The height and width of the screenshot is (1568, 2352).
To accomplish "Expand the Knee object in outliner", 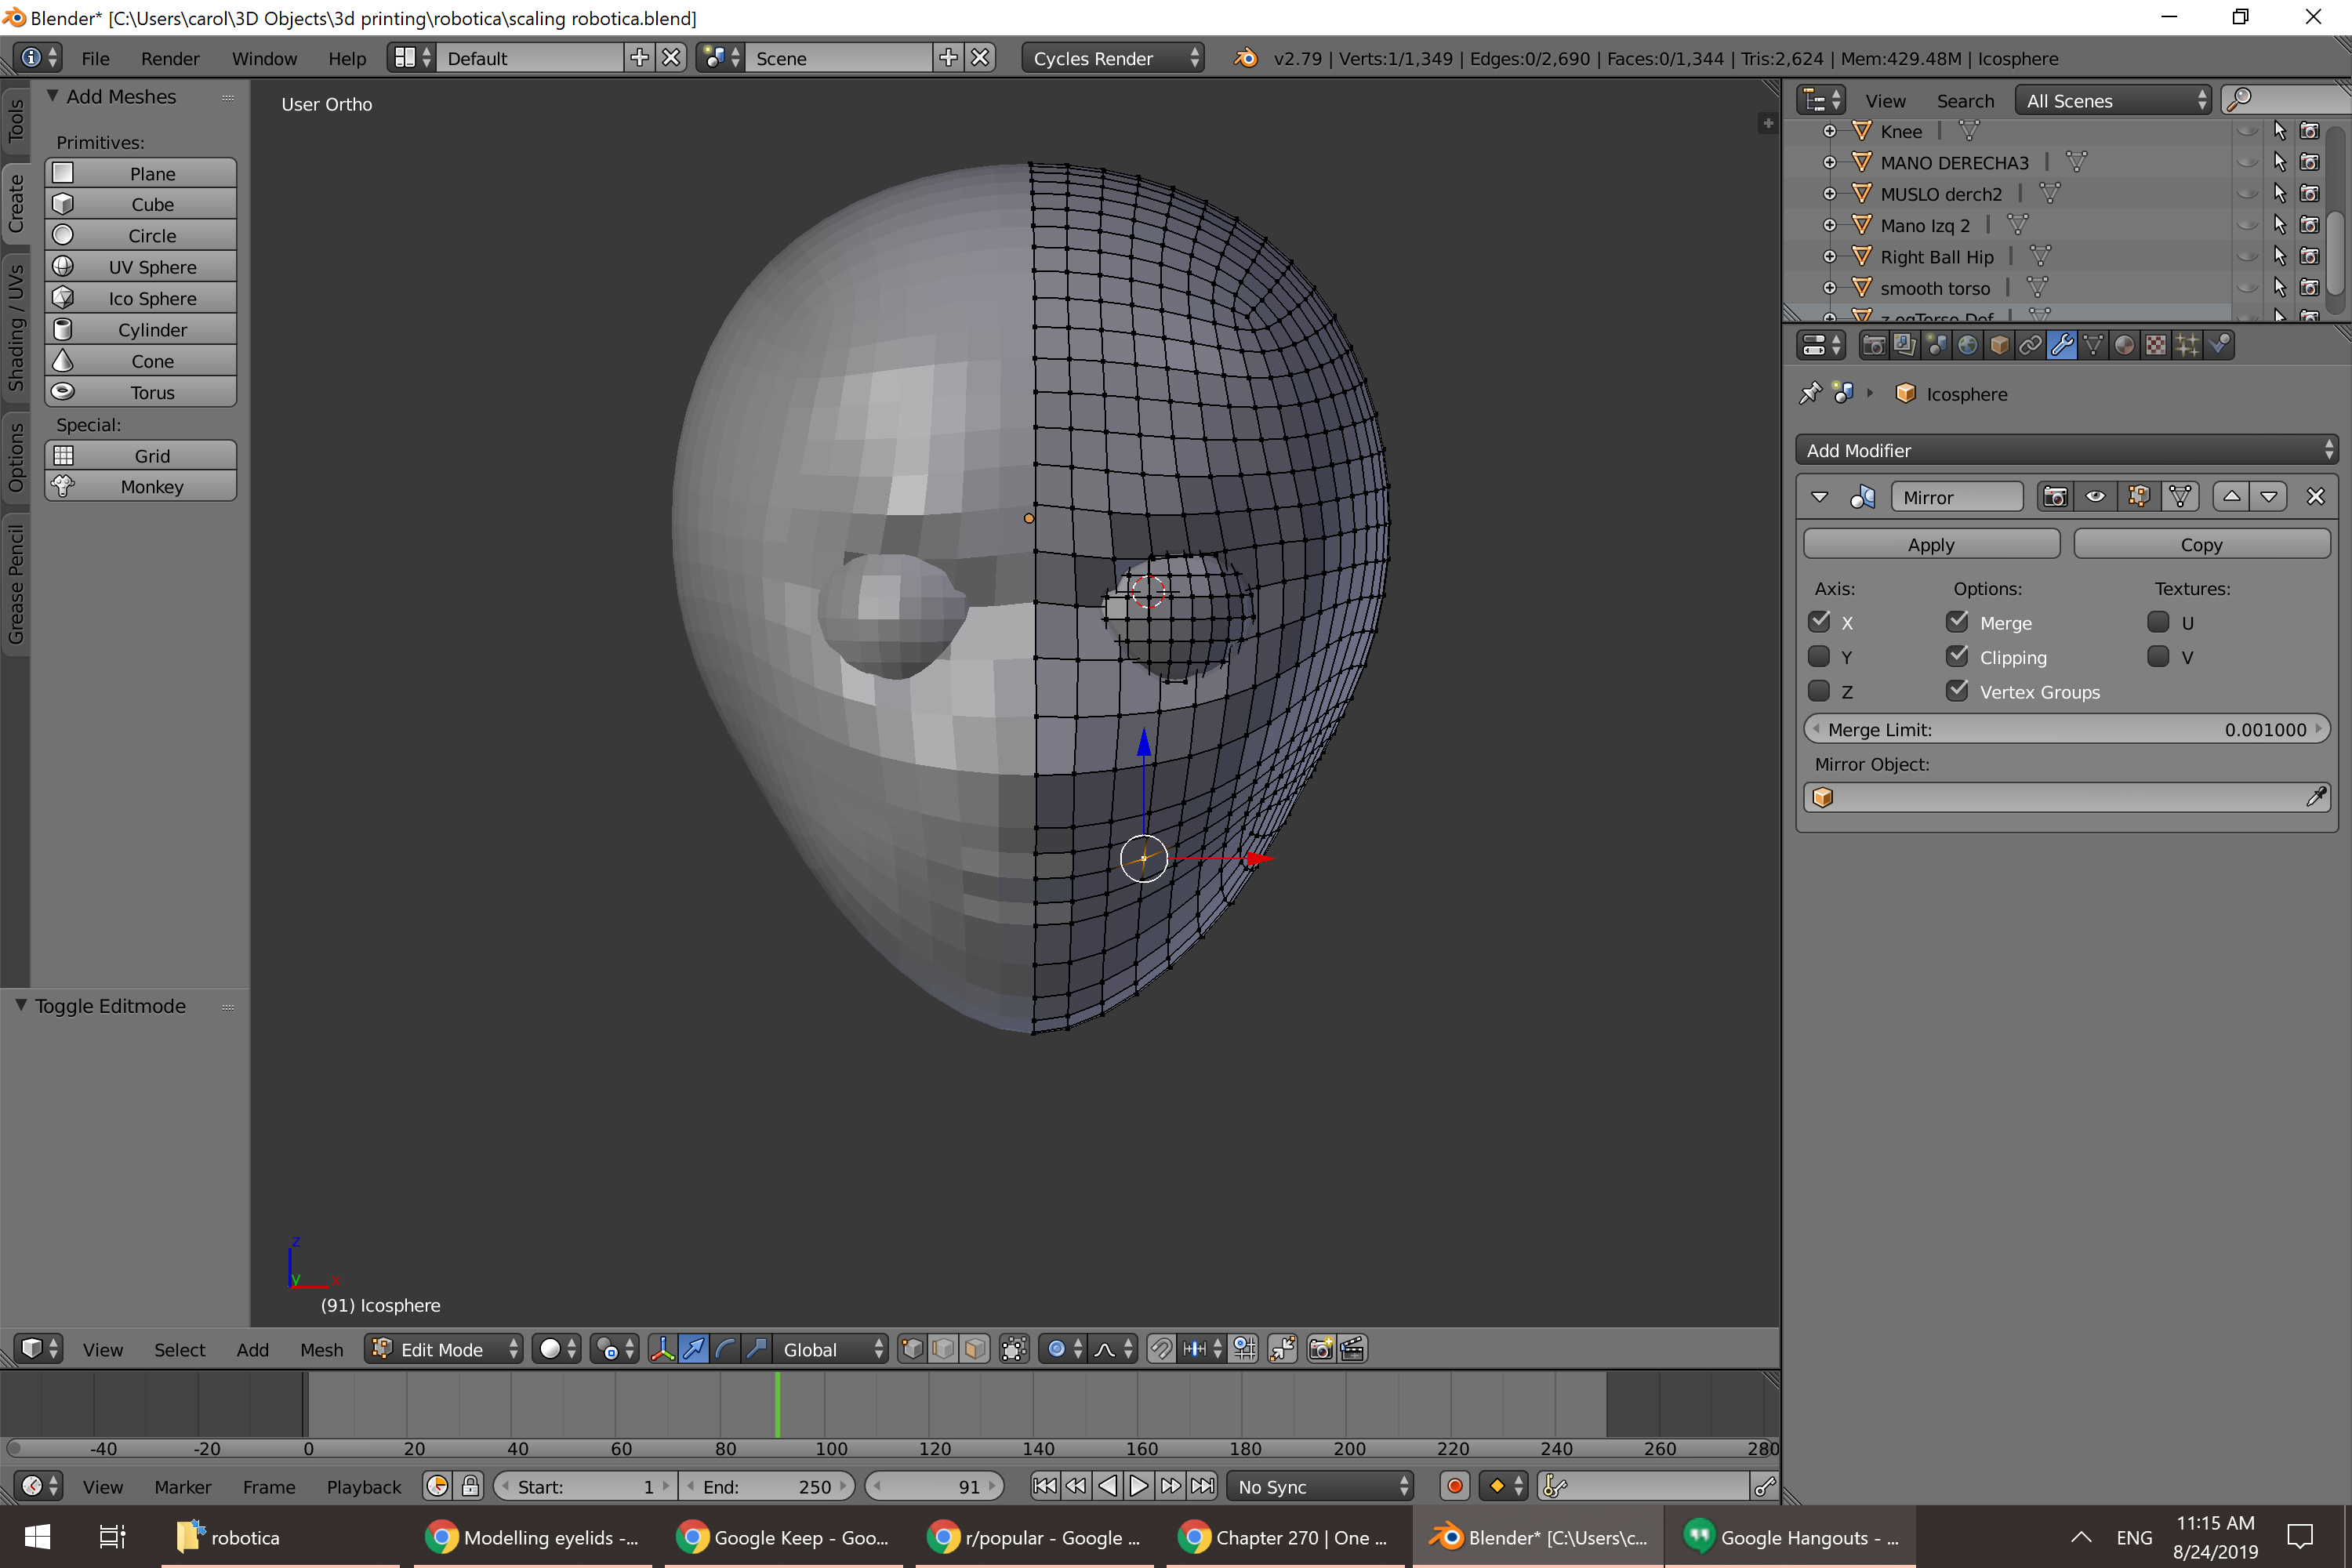I will (1829, 131).
